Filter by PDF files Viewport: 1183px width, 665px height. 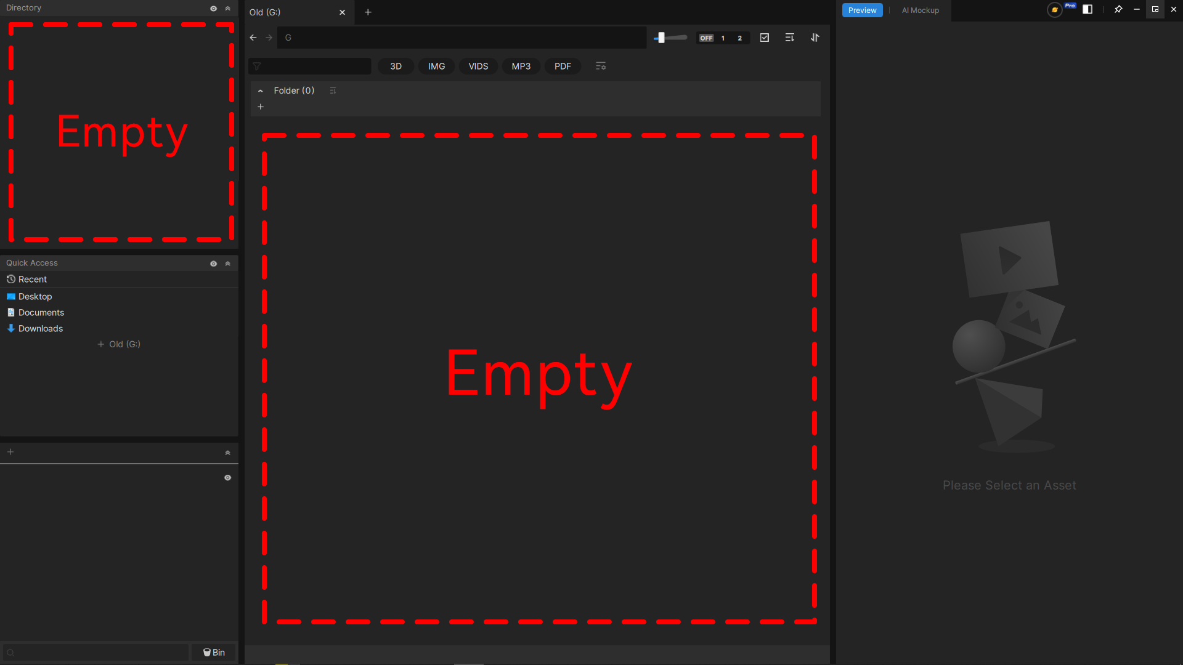(x=563, y=66)
